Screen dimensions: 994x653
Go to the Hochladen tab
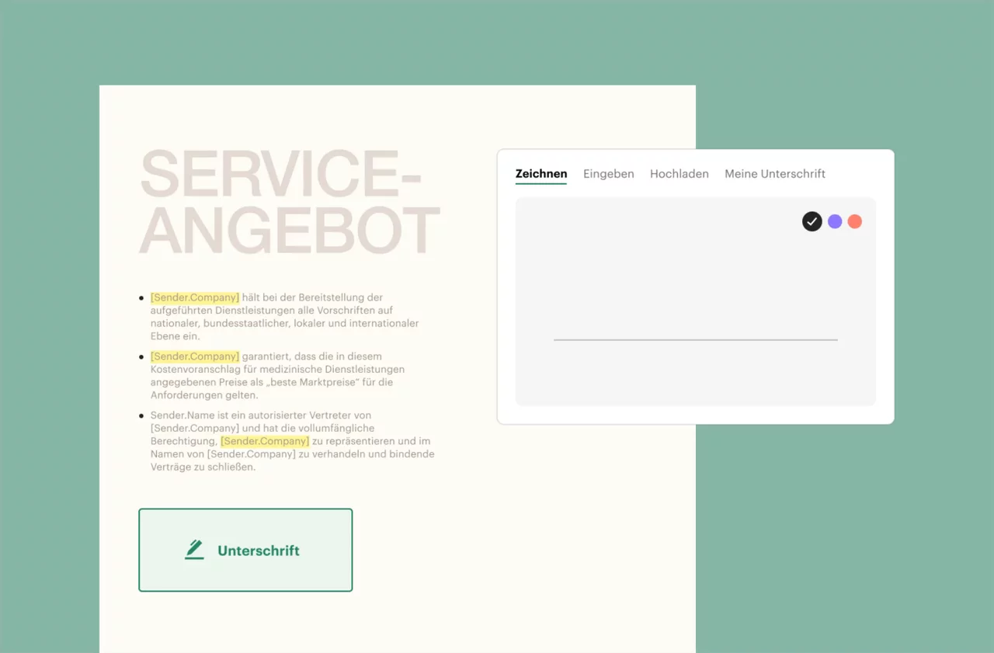tap(679, 174)
